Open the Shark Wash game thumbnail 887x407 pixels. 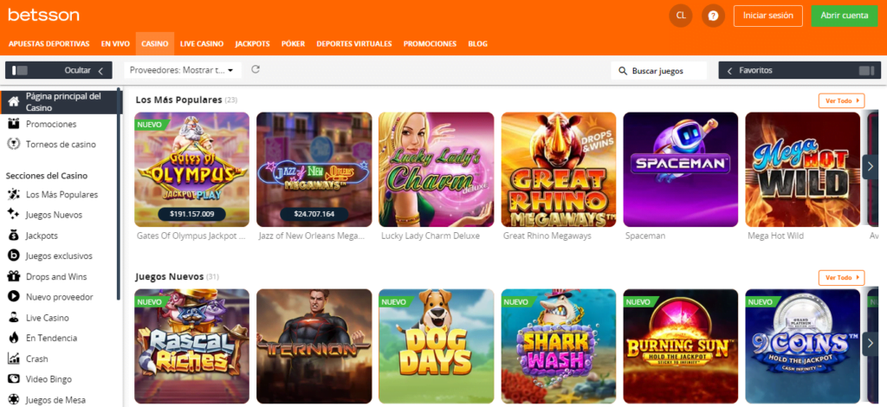[x=559, y=346]
